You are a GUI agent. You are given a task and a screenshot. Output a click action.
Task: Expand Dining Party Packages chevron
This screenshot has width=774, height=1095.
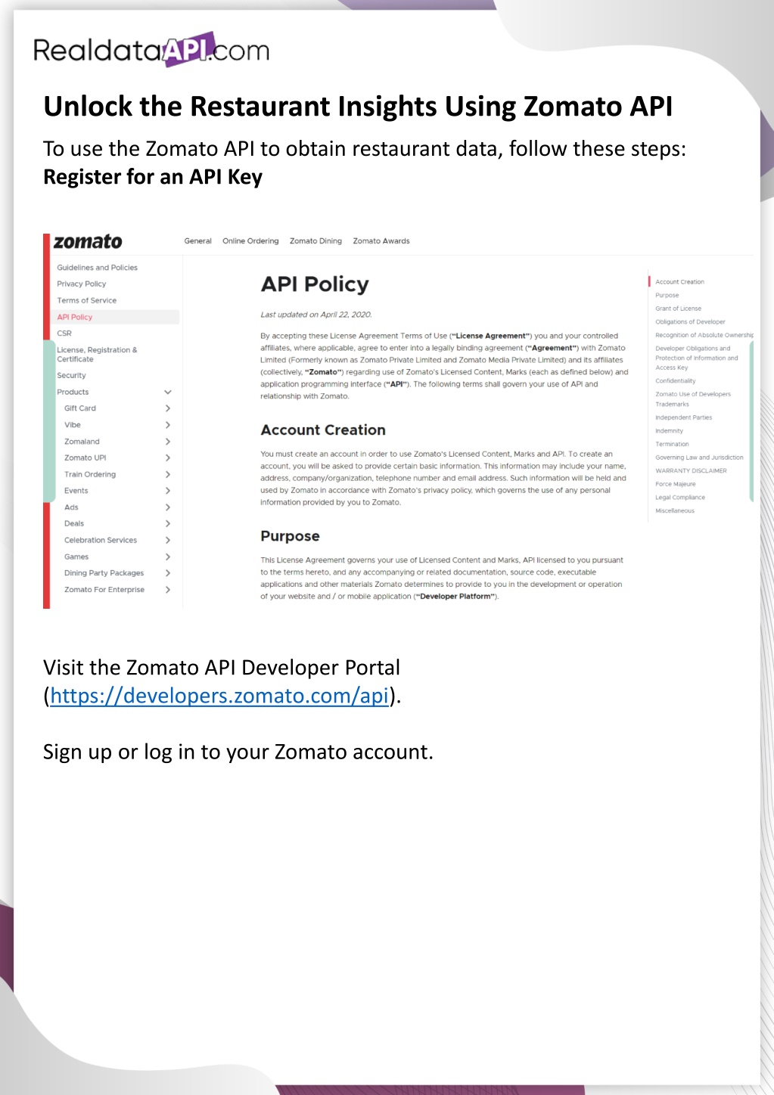[168, 573]
